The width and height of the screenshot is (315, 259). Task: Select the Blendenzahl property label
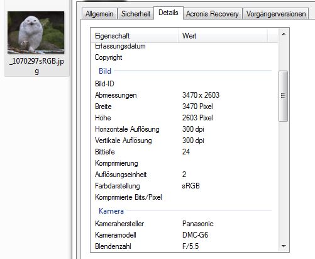pyautogui.click(x=113, y=246)
